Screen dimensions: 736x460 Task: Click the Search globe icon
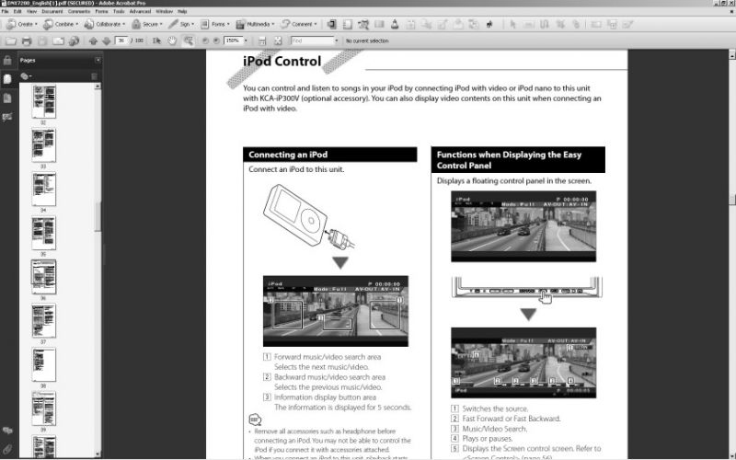[74, 40]
